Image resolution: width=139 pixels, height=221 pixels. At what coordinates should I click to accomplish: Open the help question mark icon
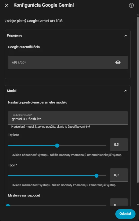point(131,5)
